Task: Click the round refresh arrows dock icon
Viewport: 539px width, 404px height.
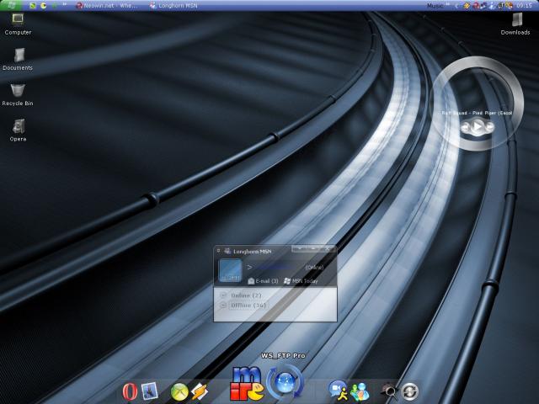Action: 410,391
